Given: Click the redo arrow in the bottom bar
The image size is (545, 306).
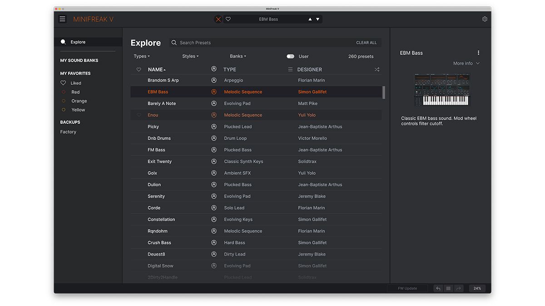Looking at the screenshot, I should tap(459, 288).
